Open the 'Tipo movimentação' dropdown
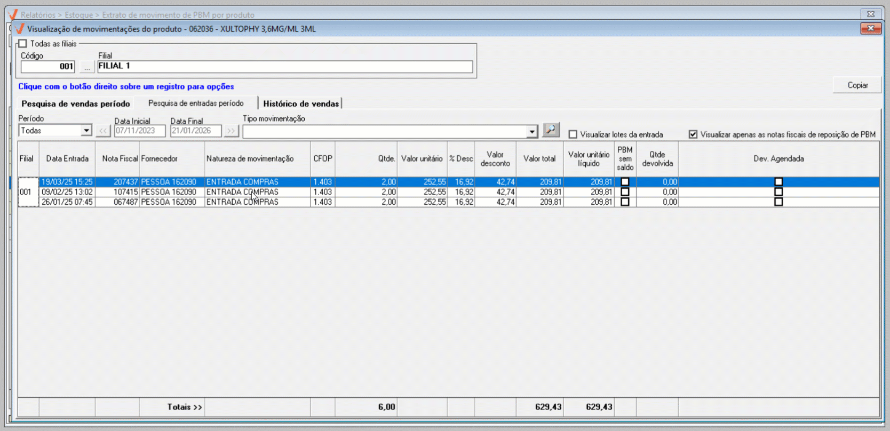This screenshot has width=890, height=431. click(531, 132)
